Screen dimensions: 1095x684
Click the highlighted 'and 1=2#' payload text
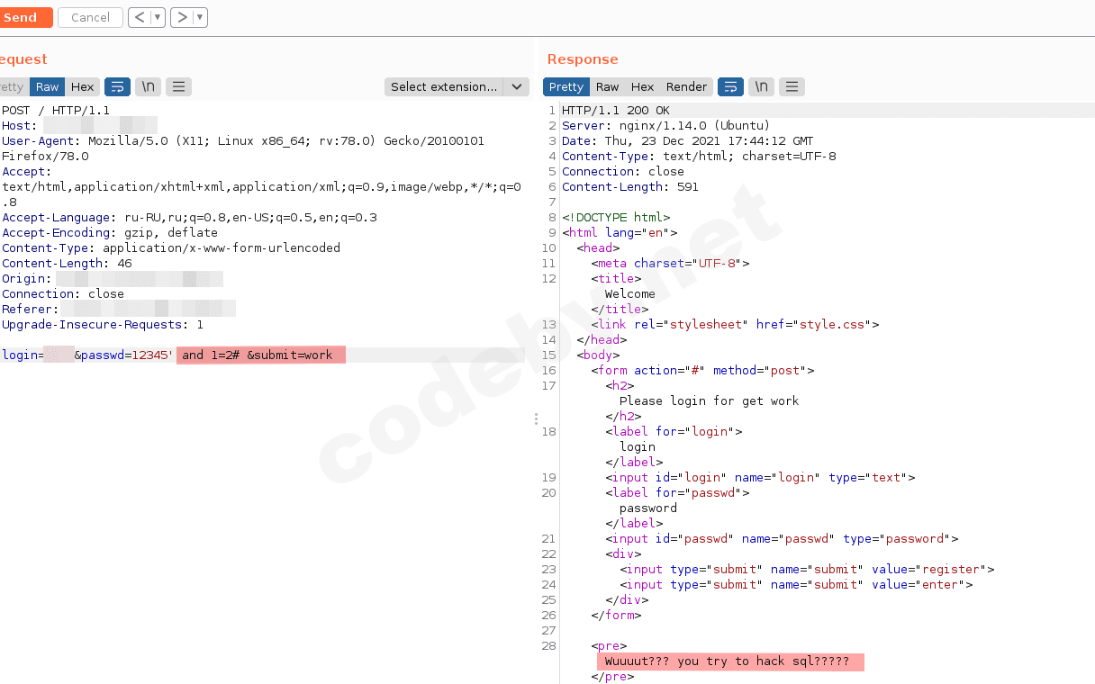(x=210, y=355)
